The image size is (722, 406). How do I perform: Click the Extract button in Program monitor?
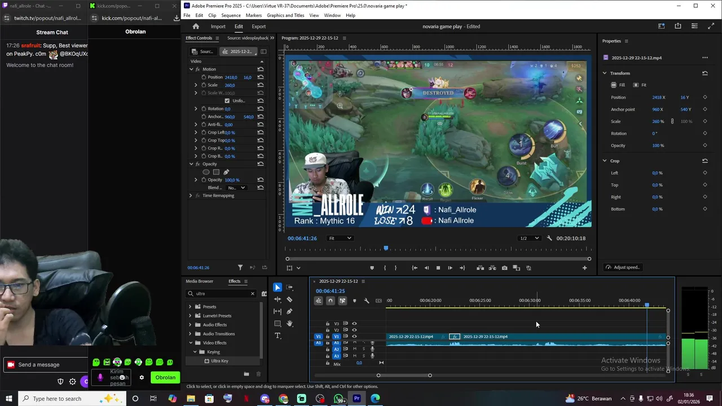(492, 268)
